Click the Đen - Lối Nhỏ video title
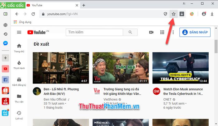Screen dimensions: 218x126 (61, 92)
